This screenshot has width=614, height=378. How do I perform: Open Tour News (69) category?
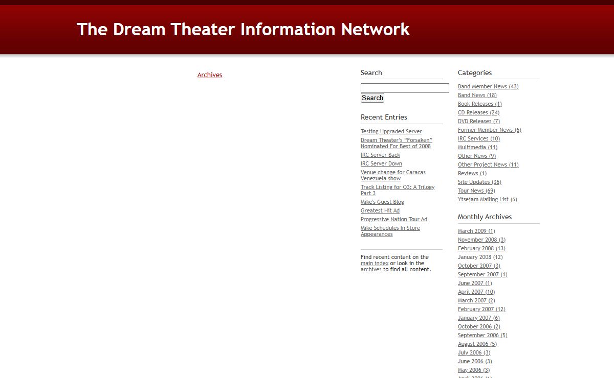tap(476, 191)
